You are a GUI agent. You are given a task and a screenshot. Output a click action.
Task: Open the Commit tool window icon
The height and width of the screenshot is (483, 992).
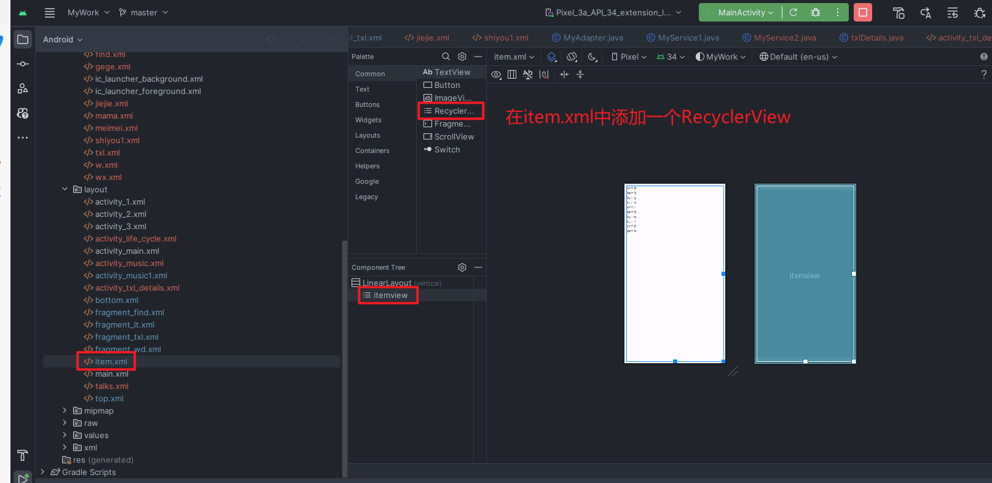pyautogui.click(x=23, y=64)
